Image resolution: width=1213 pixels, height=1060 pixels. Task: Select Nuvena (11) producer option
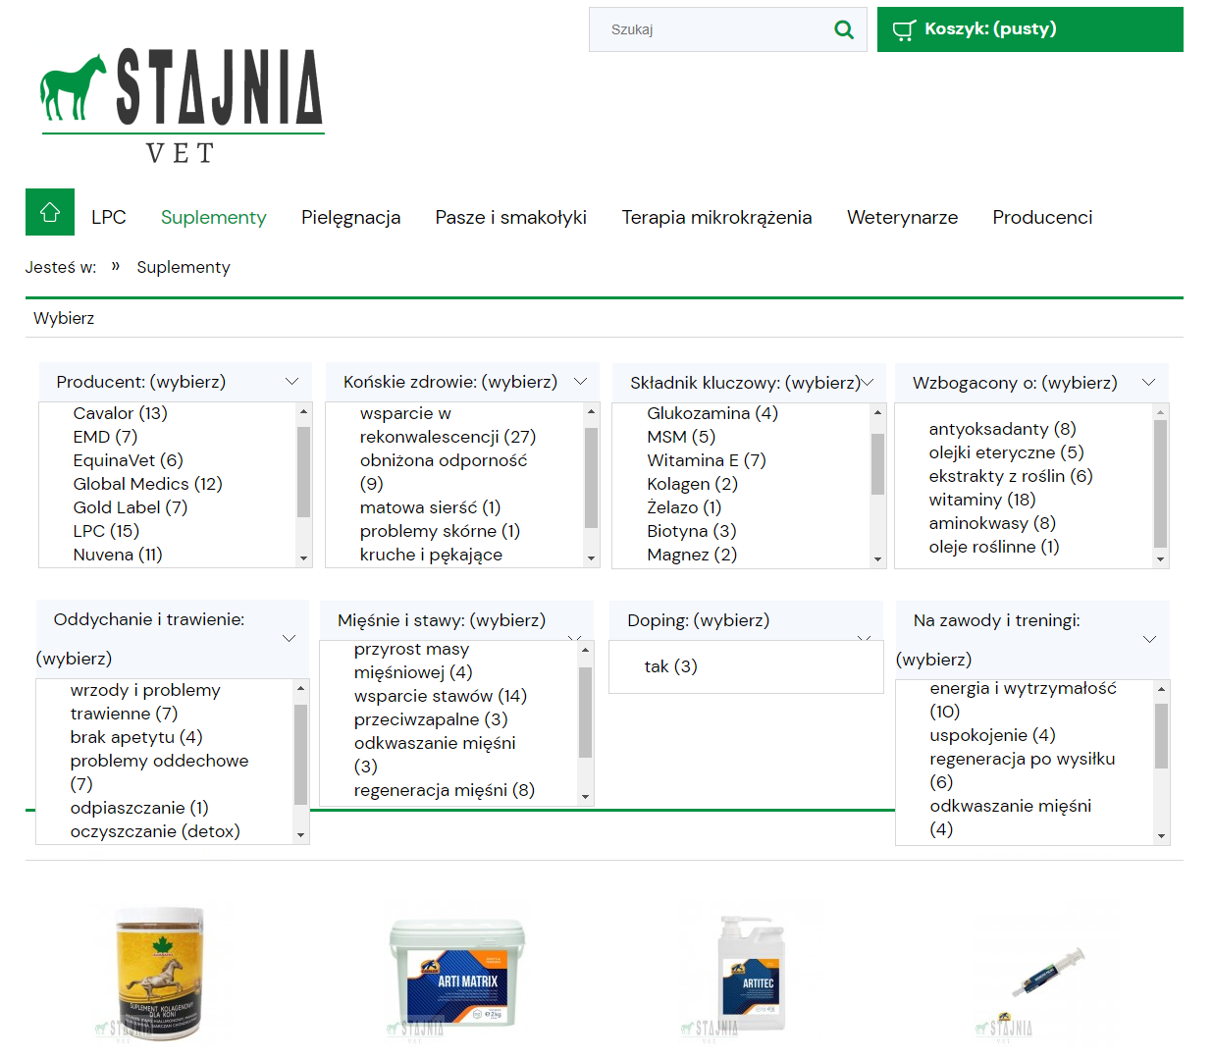[118, 555]
